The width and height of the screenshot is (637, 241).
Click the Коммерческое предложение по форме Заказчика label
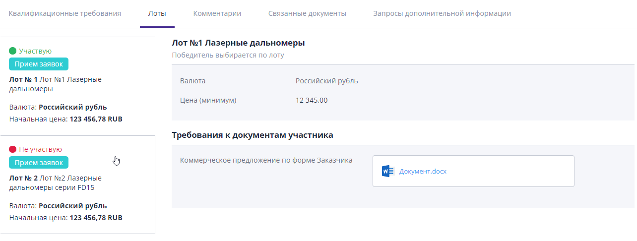coord(266,160)
